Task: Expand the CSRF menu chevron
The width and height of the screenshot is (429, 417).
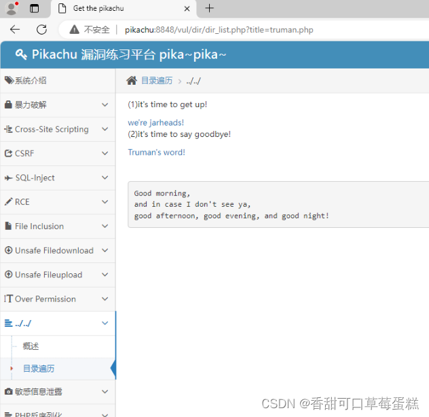Action: tap(105, 153)
